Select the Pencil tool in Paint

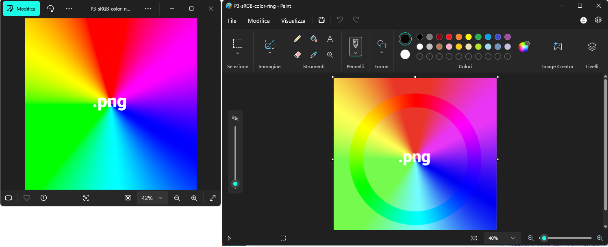tap(297, 39)
